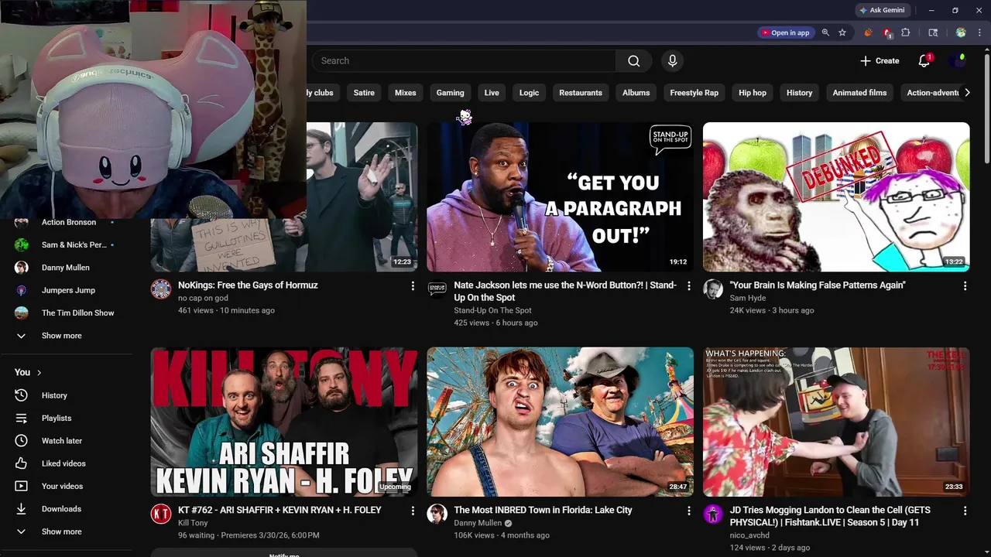
Task: Open Danny Mullen in subscriptions
Action: 66,268
